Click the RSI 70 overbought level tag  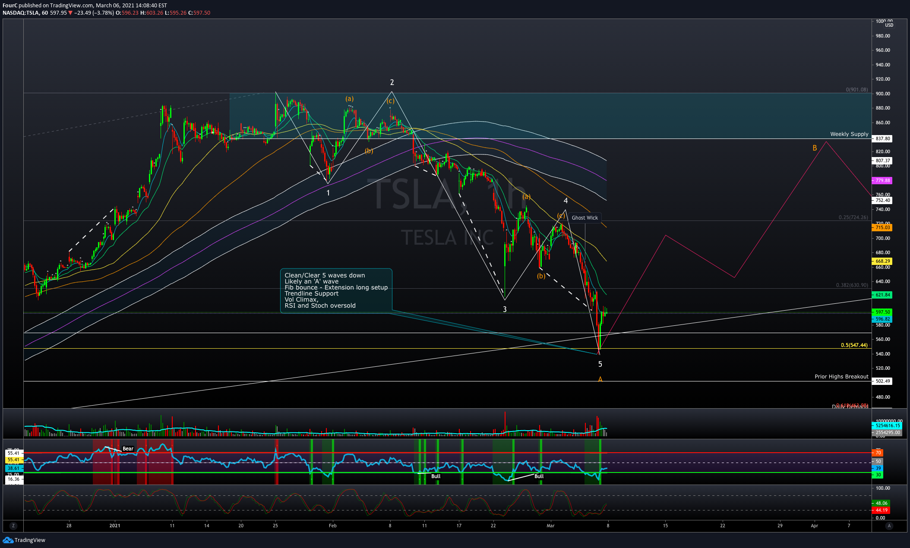tap(878, 453)
